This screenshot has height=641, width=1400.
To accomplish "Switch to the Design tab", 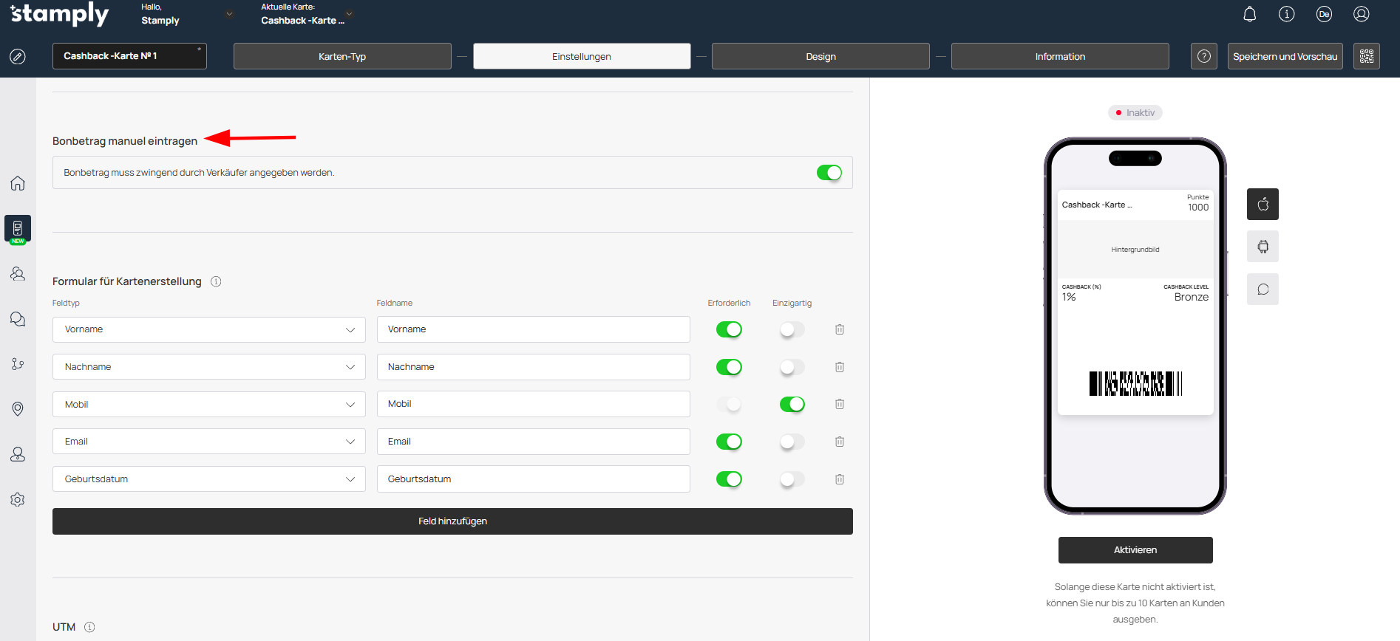I will point(820,56).
